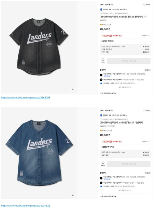This screenshot has width=154, height=209.
Task: Advance the black jersey image gallery arrow
Action: point(74,89)
